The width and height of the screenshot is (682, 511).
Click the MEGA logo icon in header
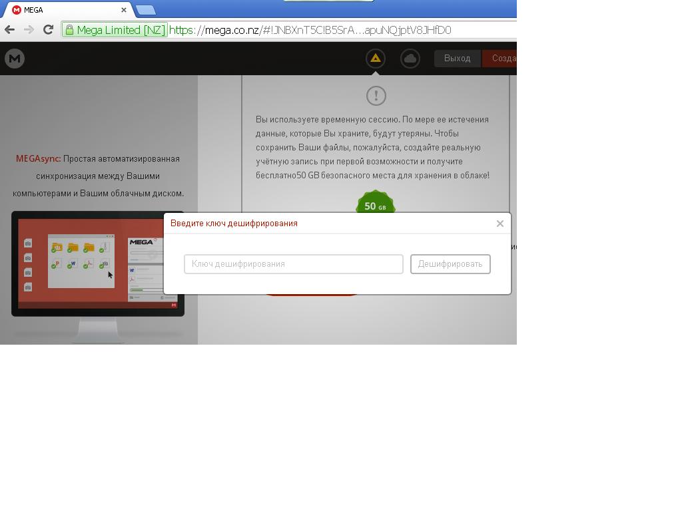tap(15, 59)
